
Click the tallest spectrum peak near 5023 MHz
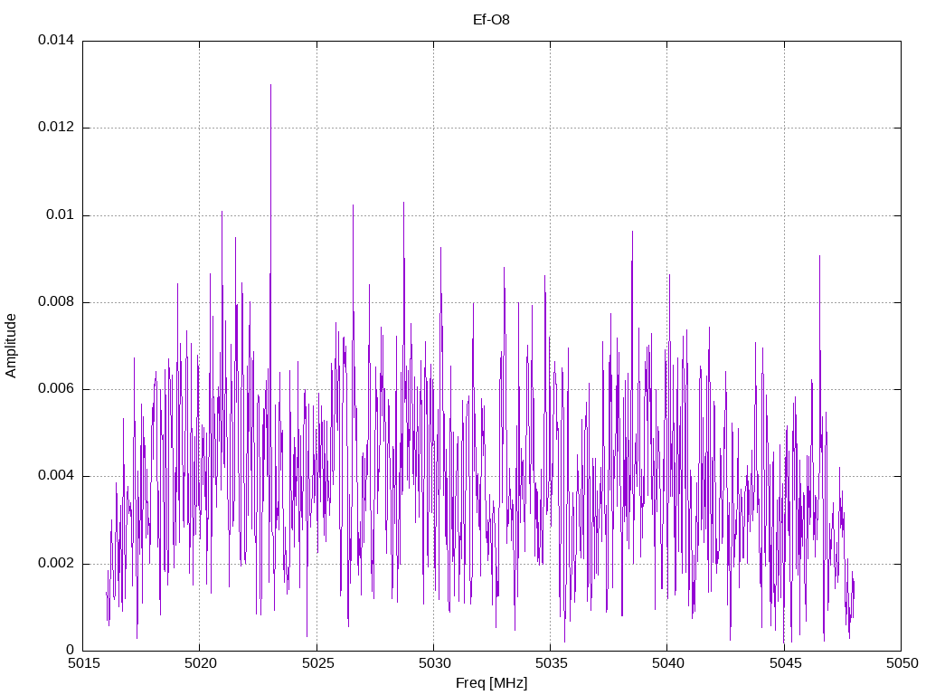click(270, 86)
